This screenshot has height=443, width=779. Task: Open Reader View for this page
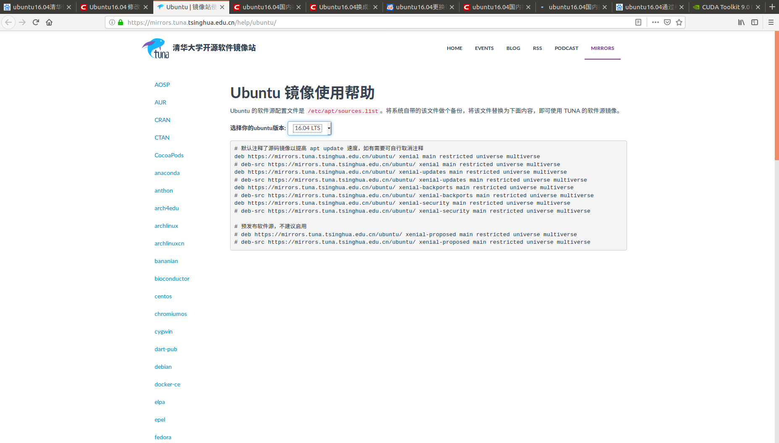638,22
